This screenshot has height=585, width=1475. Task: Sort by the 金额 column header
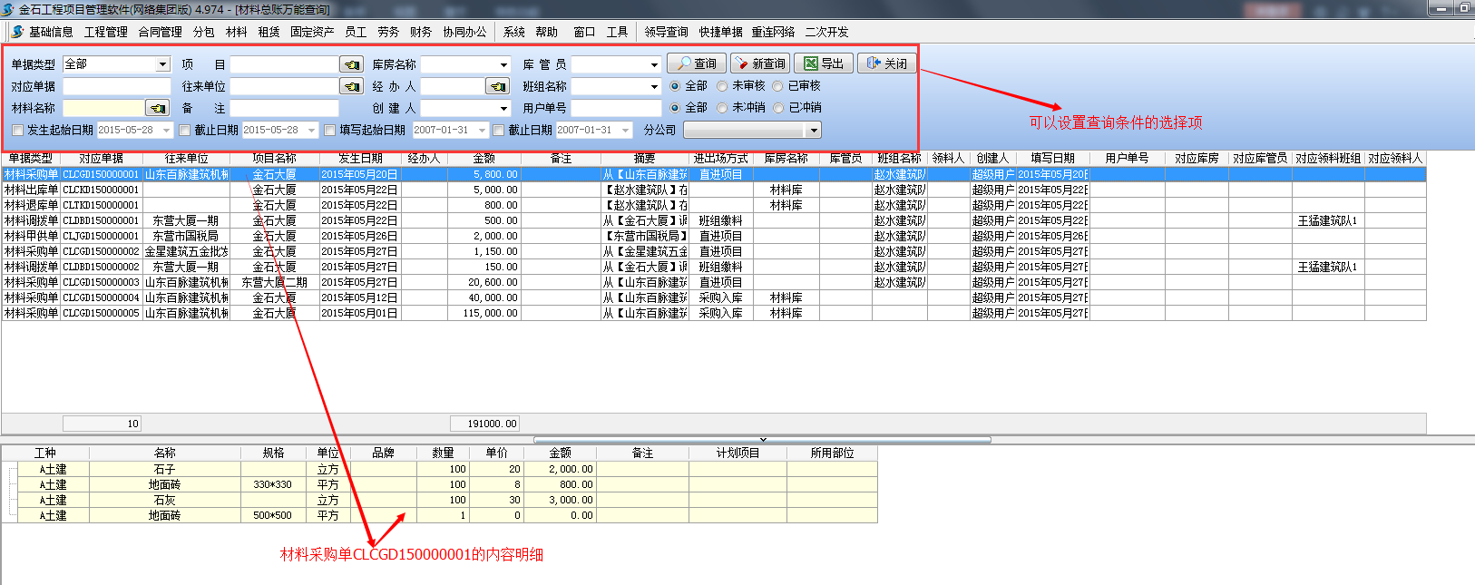(x=484, y=159)
